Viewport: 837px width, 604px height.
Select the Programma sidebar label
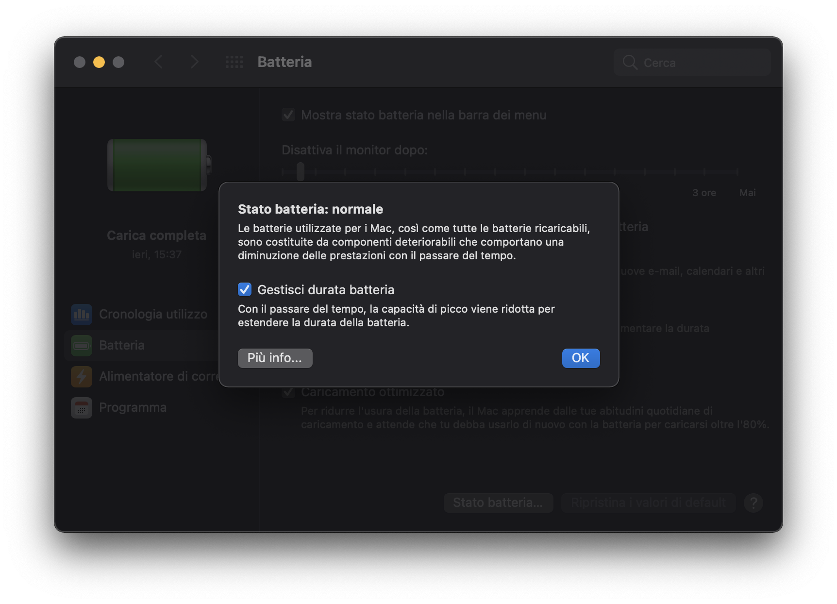pos(133,407)
